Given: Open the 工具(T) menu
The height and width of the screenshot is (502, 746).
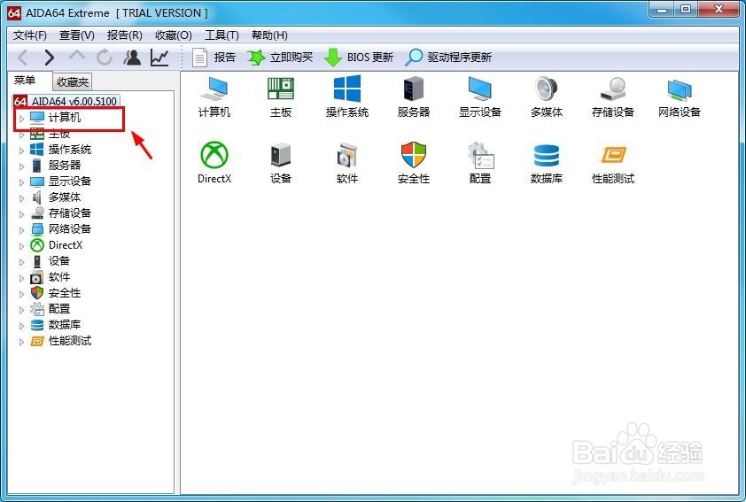Looking at the screenshot, I should pyautogui.click(x=221, y=35).
